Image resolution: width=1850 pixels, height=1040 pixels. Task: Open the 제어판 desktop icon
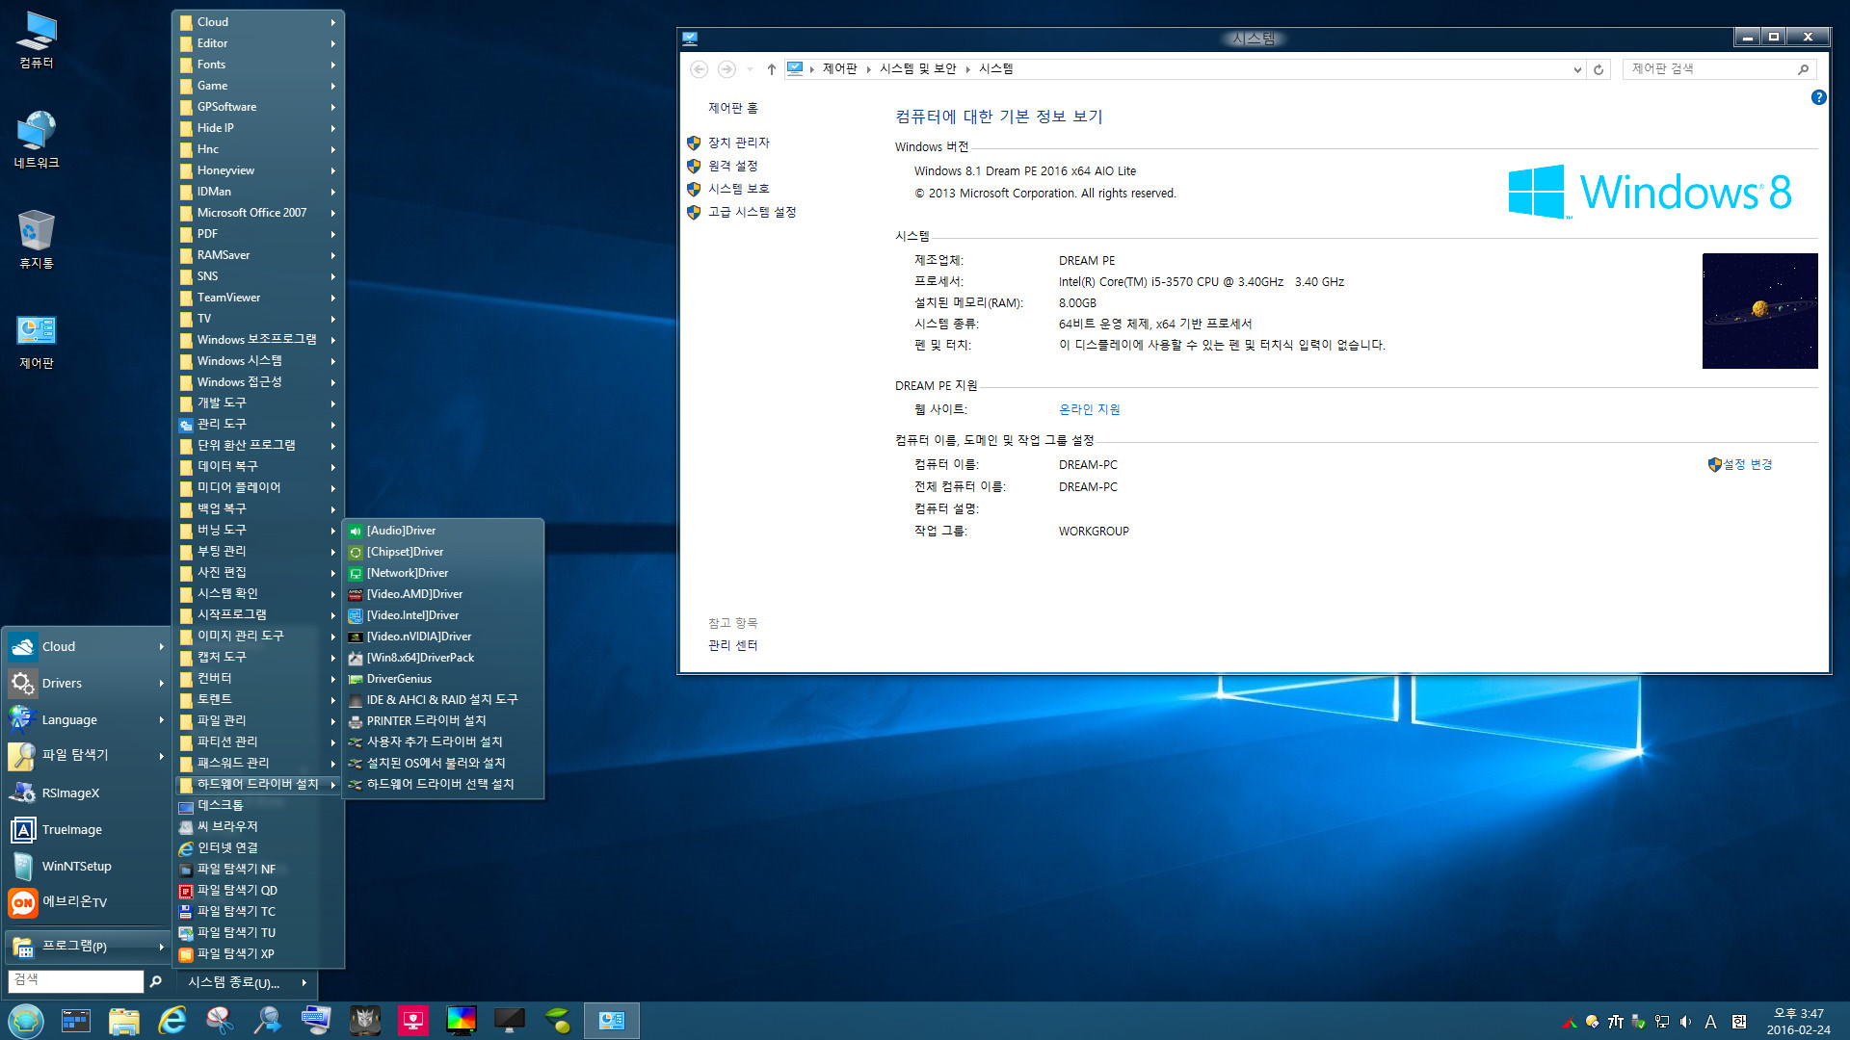37,342
